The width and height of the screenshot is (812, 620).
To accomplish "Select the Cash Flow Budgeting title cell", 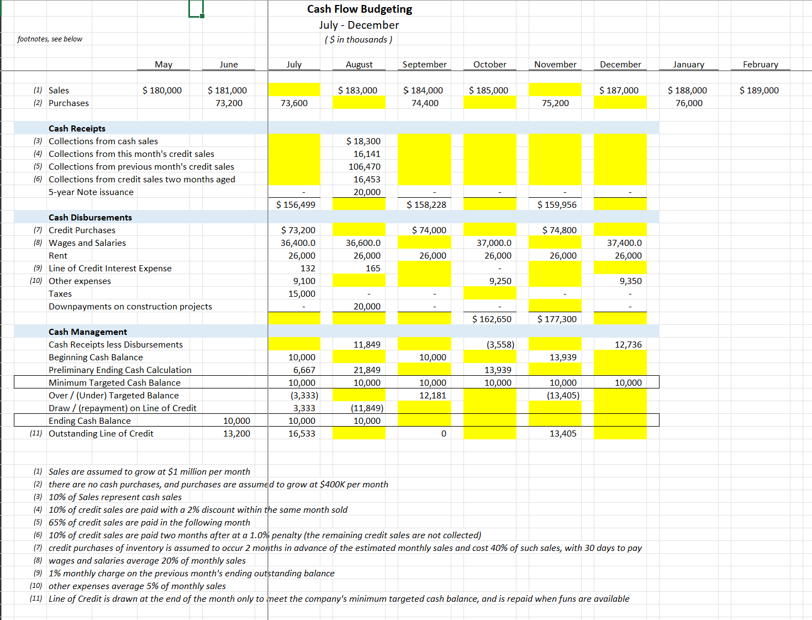I will coord(360,9).
